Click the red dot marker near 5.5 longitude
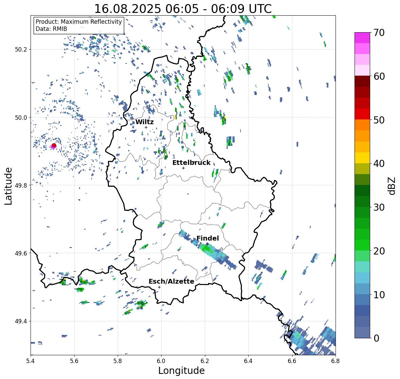Image resolution: width=400 pixels, height=379 pixels. point(54,145)
